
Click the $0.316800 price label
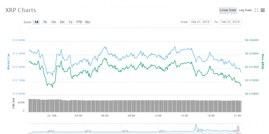(252, 94)
